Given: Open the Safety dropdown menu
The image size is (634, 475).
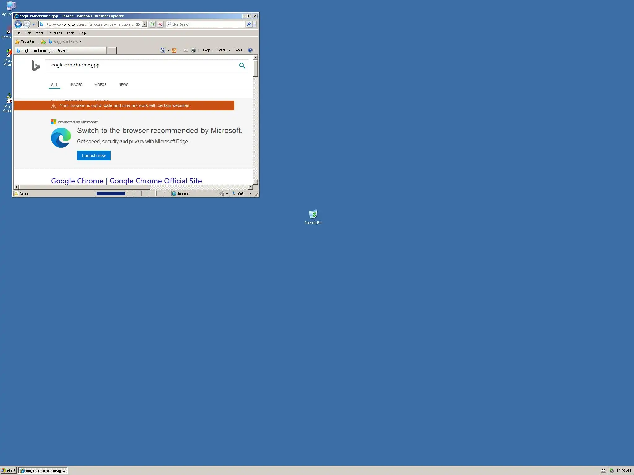Looking at the screenshot, I should pyautogui.click(x=224, y=50).
